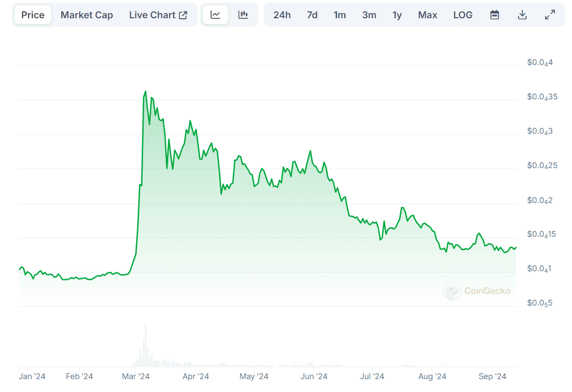Viewport: 572px width, 392px height.
Task: Set time range to 3m
Action: tap(369, 15)
